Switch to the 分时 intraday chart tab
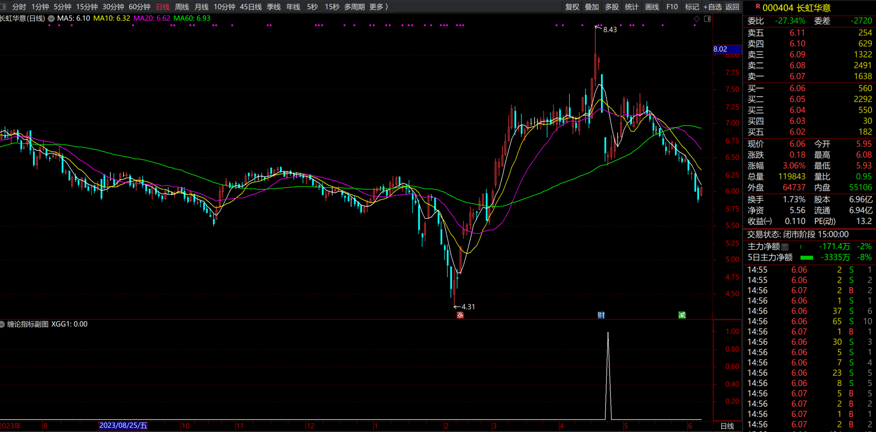Viewport: 876px width, 432px height. point(19,7)
